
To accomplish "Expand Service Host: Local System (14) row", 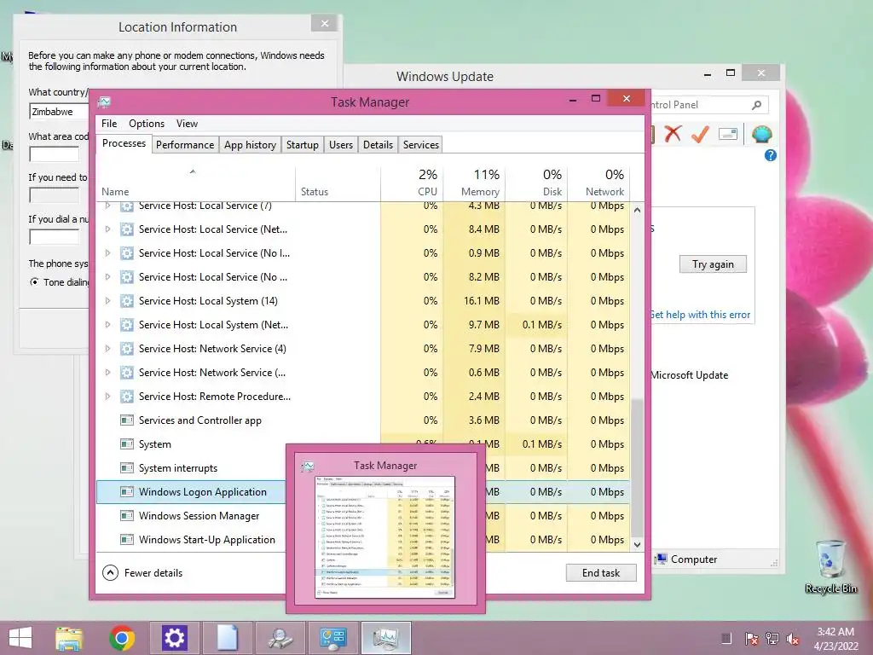I will (x=108, y=301).
